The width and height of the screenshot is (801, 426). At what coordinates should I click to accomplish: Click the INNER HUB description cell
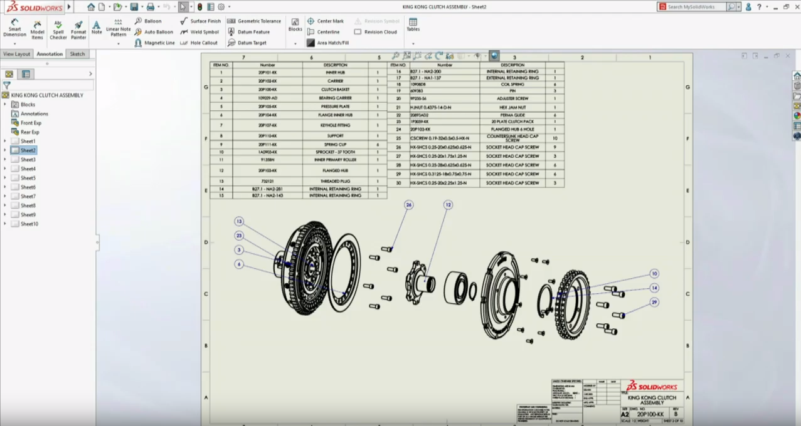click(x=336, y=73)
